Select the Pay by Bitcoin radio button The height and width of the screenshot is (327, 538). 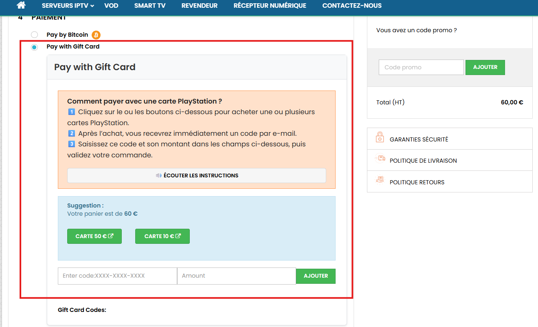click(34, 35)
